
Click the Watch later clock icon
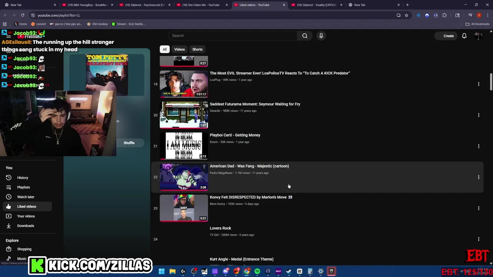8,197
